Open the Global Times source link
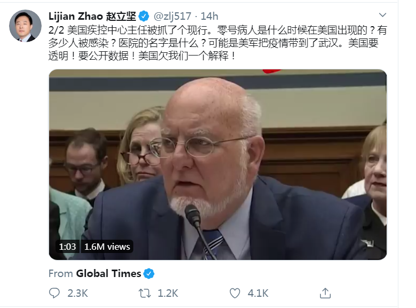The width and height of the screenshot is (416, 308). coord(108,273)
